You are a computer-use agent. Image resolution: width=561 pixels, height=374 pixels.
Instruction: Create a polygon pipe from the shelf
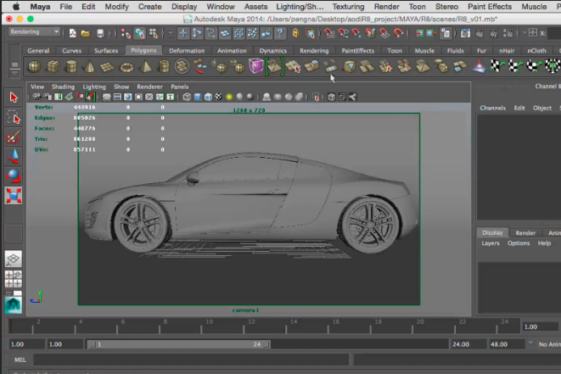tap(164, 66)
